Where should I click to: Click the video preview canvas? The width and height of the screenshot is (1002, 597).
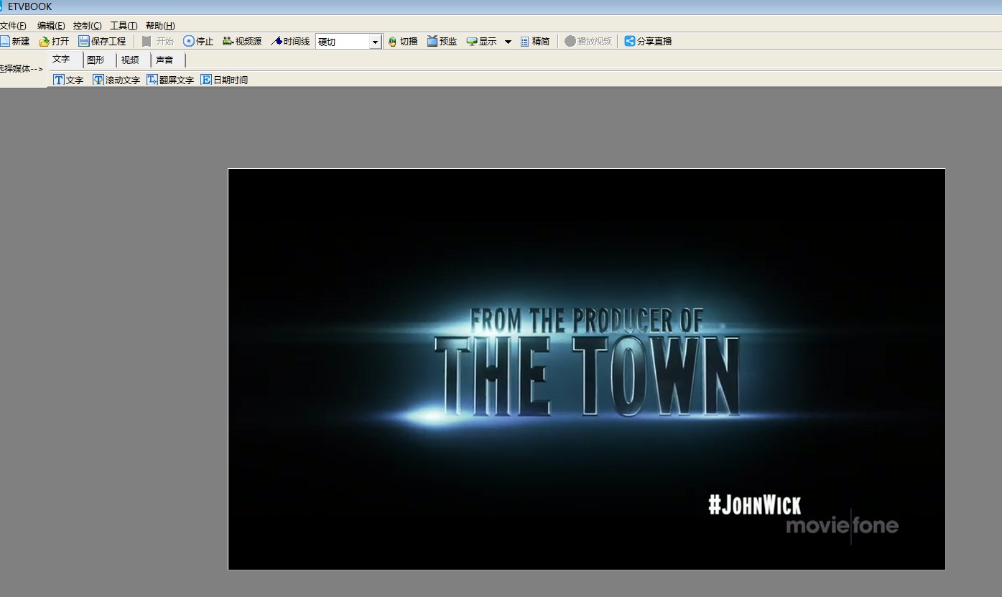pyautogui.click(x=586, y=369)
